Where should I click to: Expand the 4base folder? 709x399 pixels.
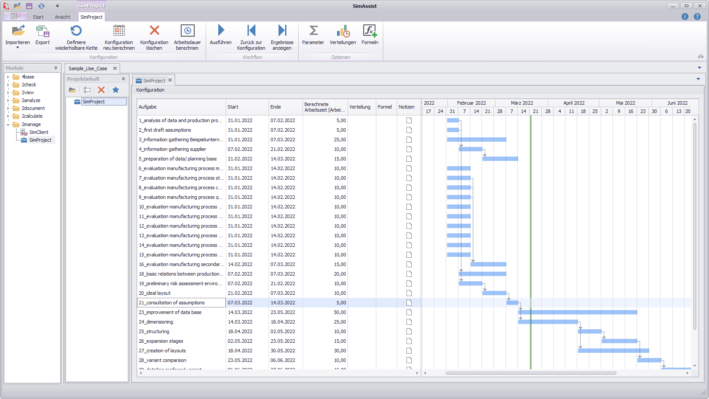tap(8, 76)
